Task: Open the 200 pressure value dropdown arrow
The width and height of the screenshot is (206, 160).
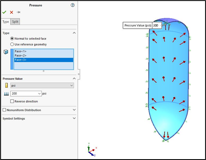Action: tap(39, 94)
